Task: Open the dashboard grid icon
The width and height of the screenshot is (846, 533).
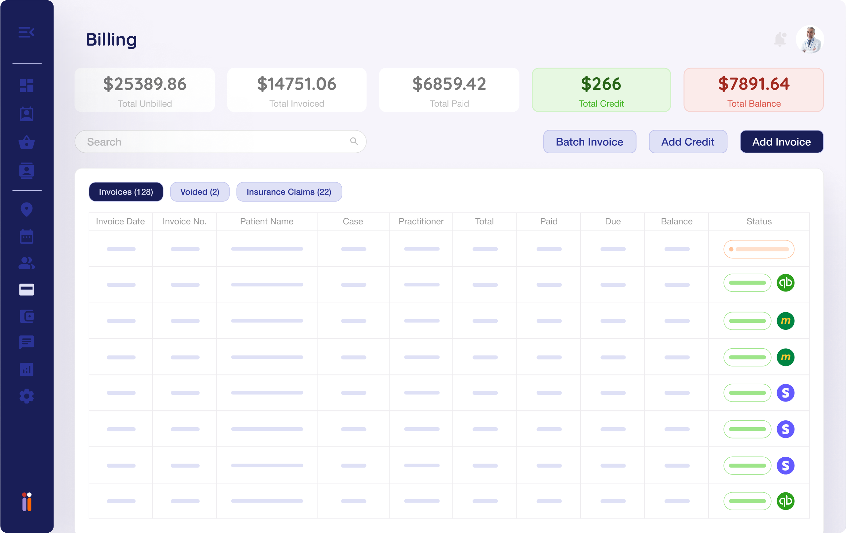Action: pos(26,85)
